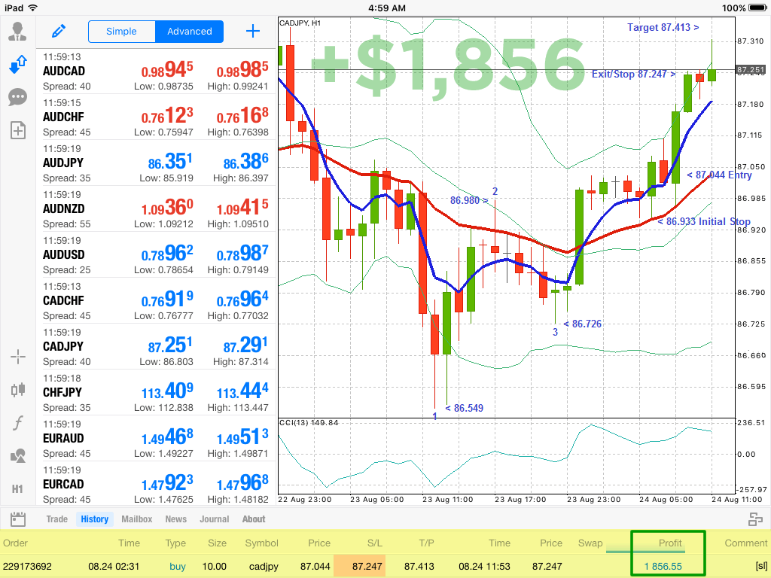Sort history by Symbol column header

[261, 543]
